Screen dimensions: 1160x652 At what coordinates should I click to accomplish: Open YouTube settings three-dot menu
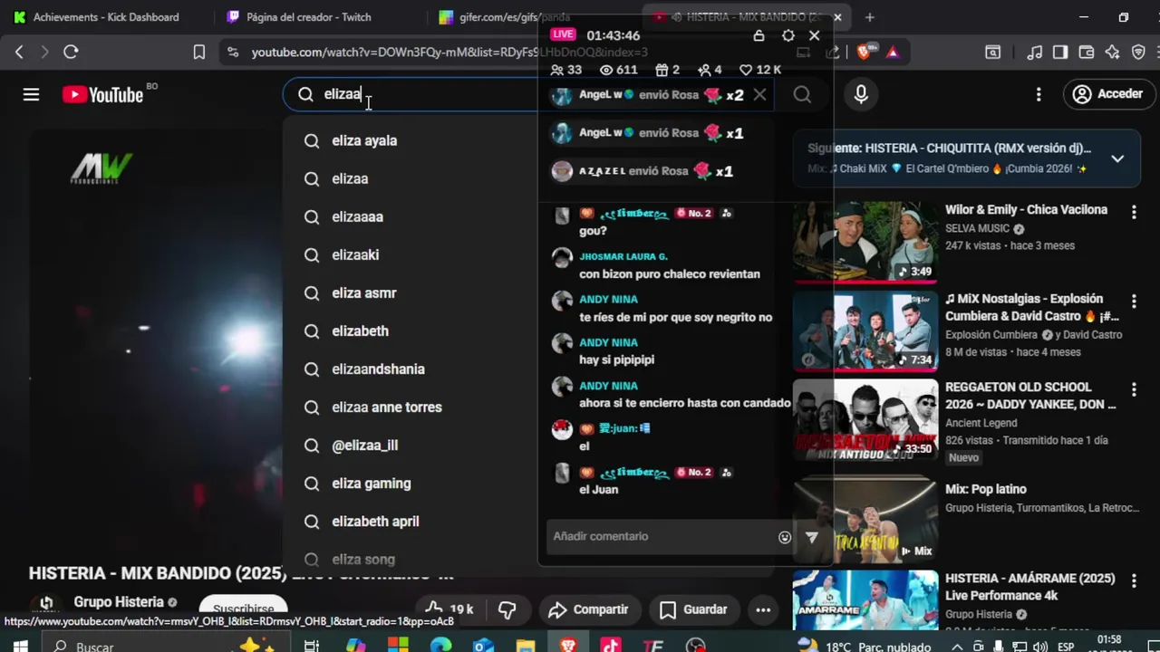[x=1039, y=94]
